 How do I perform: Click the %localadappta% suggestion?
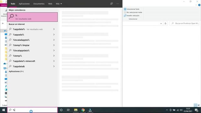point(32,40)
